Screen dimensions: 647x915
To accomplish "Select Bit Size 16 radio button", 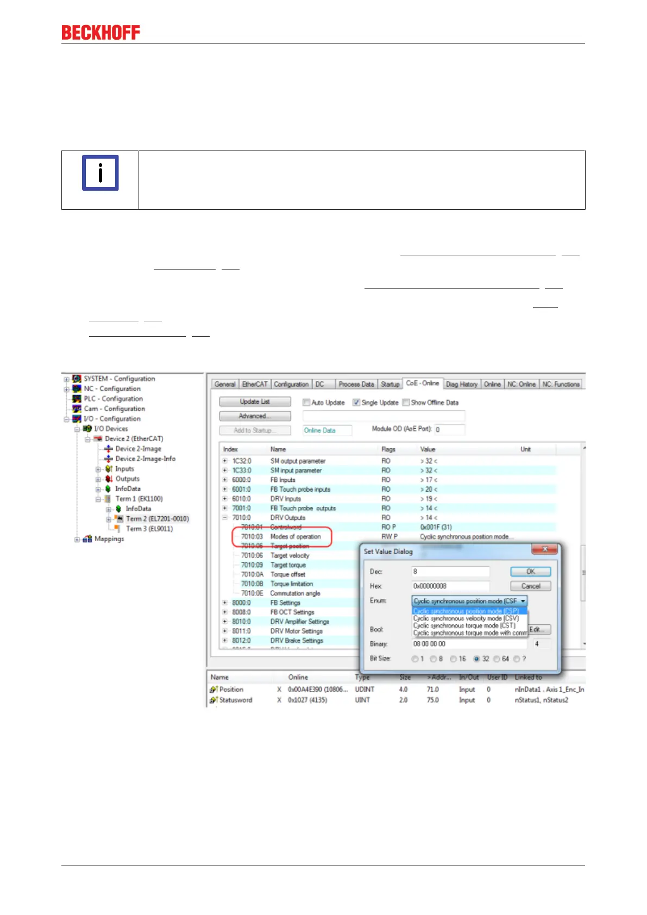I will coord(453,659).
